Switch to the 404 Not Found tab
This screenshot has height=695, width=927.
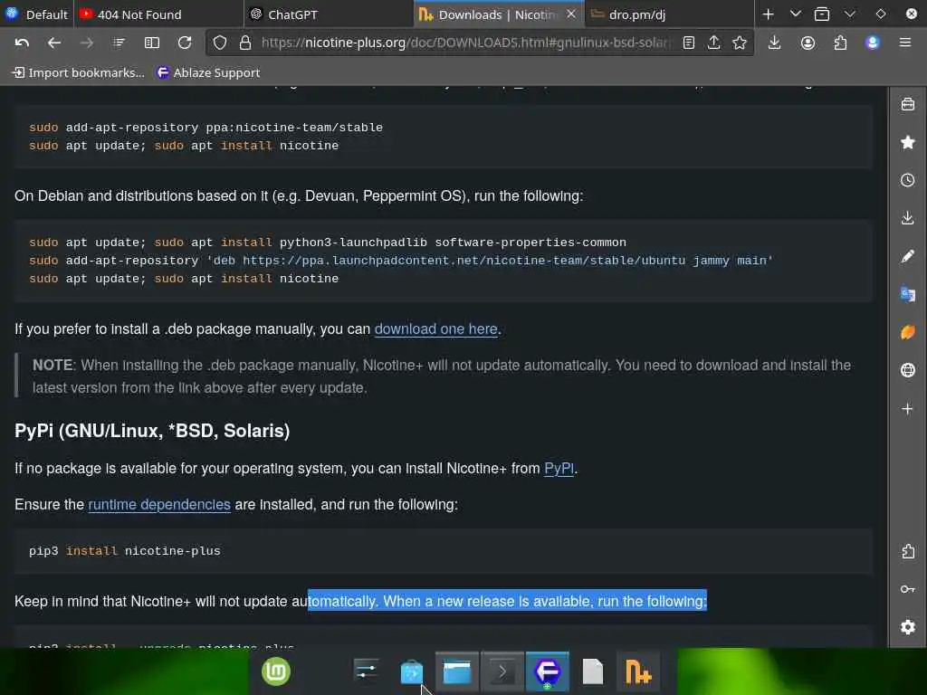(x=158, y=14)
